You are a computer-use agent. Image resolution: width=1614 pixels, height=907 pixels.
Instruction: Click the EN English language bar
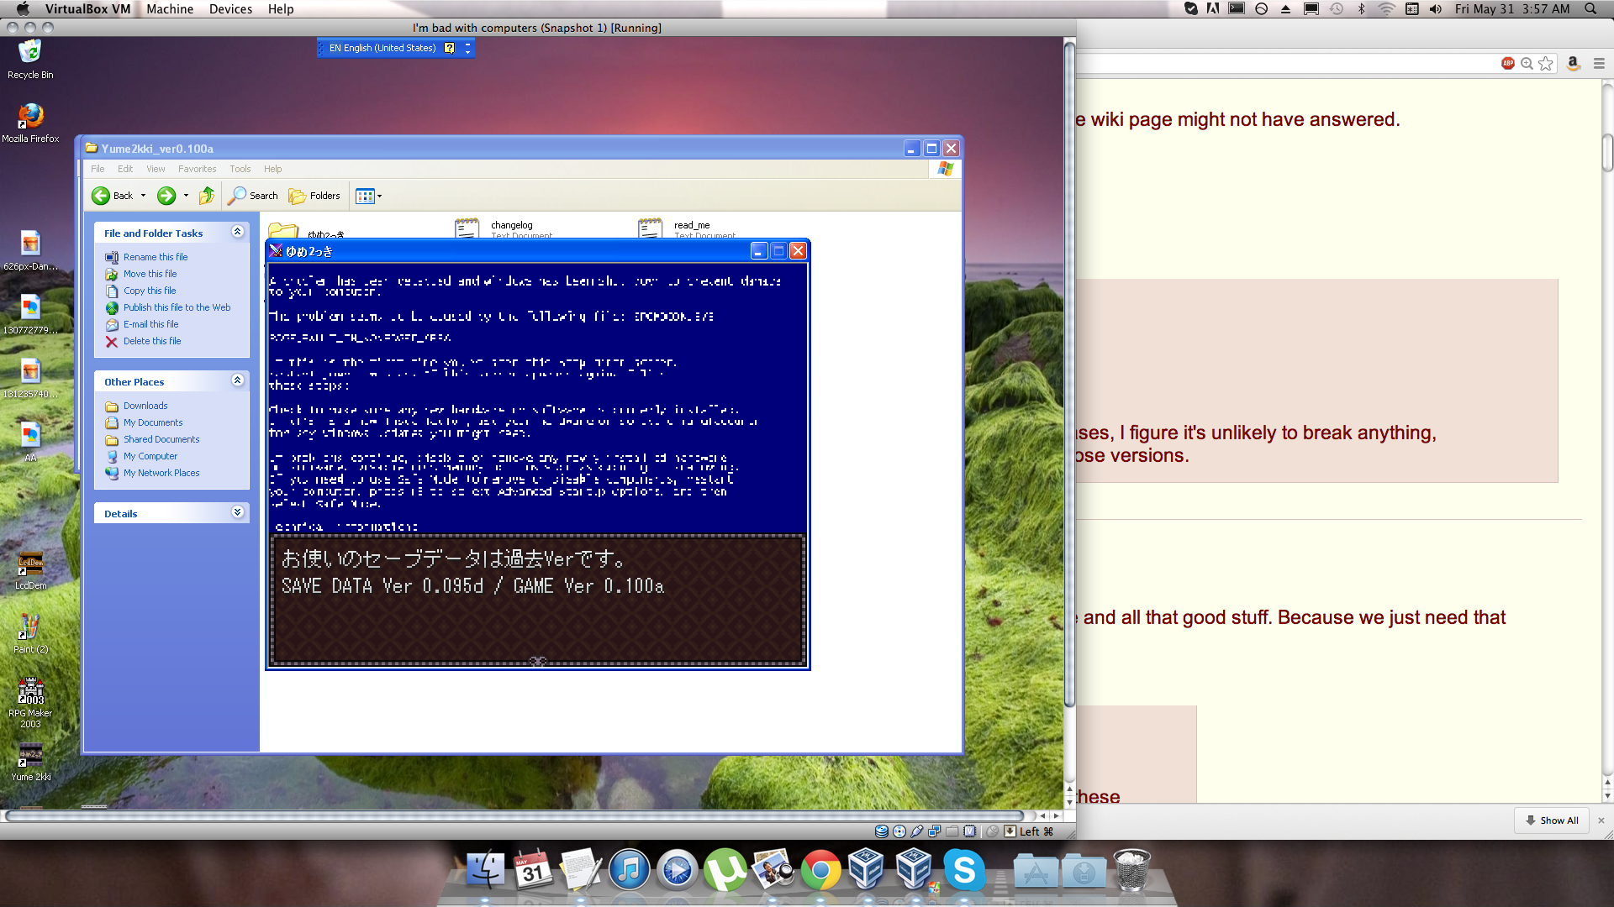click(382, 48)
